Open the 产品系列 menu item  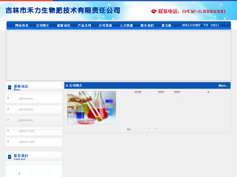pyautogui.click(x=84, y=25)
